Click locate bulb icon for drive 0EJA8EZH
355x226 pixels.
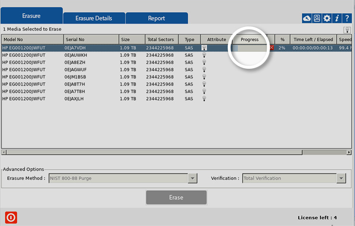coord(204,63)
